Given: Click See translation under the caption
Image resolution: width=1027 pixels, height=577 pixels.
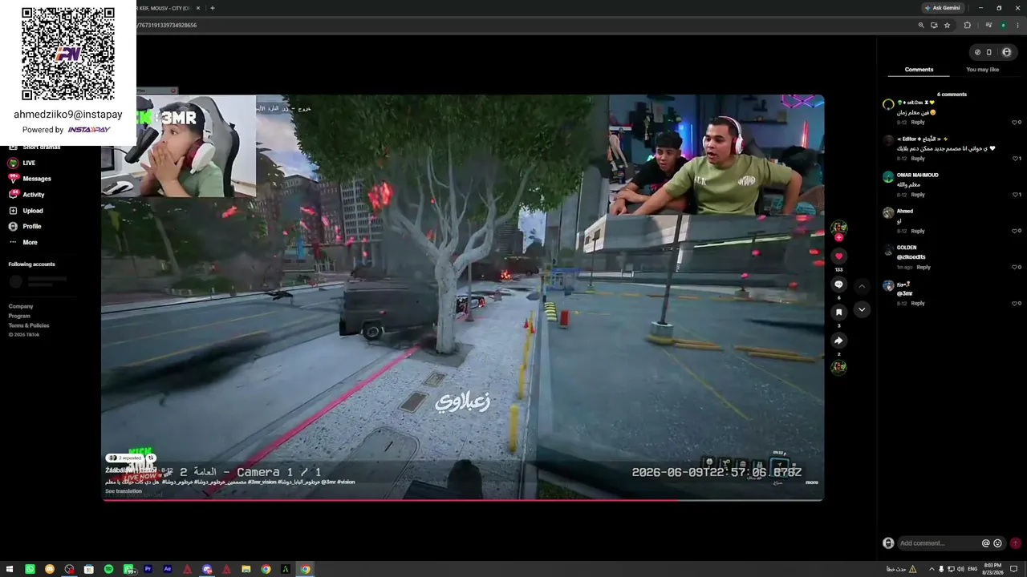Looking at the screenshot, I should (124, 491).
